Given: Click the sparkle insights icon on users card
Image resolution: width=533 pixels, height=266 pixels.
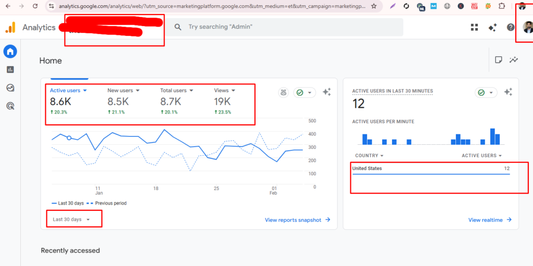Looking at the screenshot, I should click(327, 92).
